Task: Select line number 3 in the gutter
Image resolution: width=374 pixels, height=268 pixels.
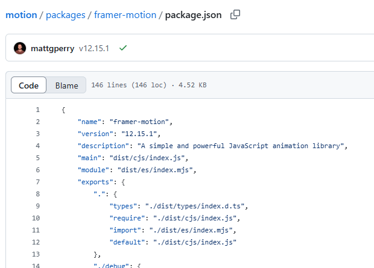Action: (37, 134)
